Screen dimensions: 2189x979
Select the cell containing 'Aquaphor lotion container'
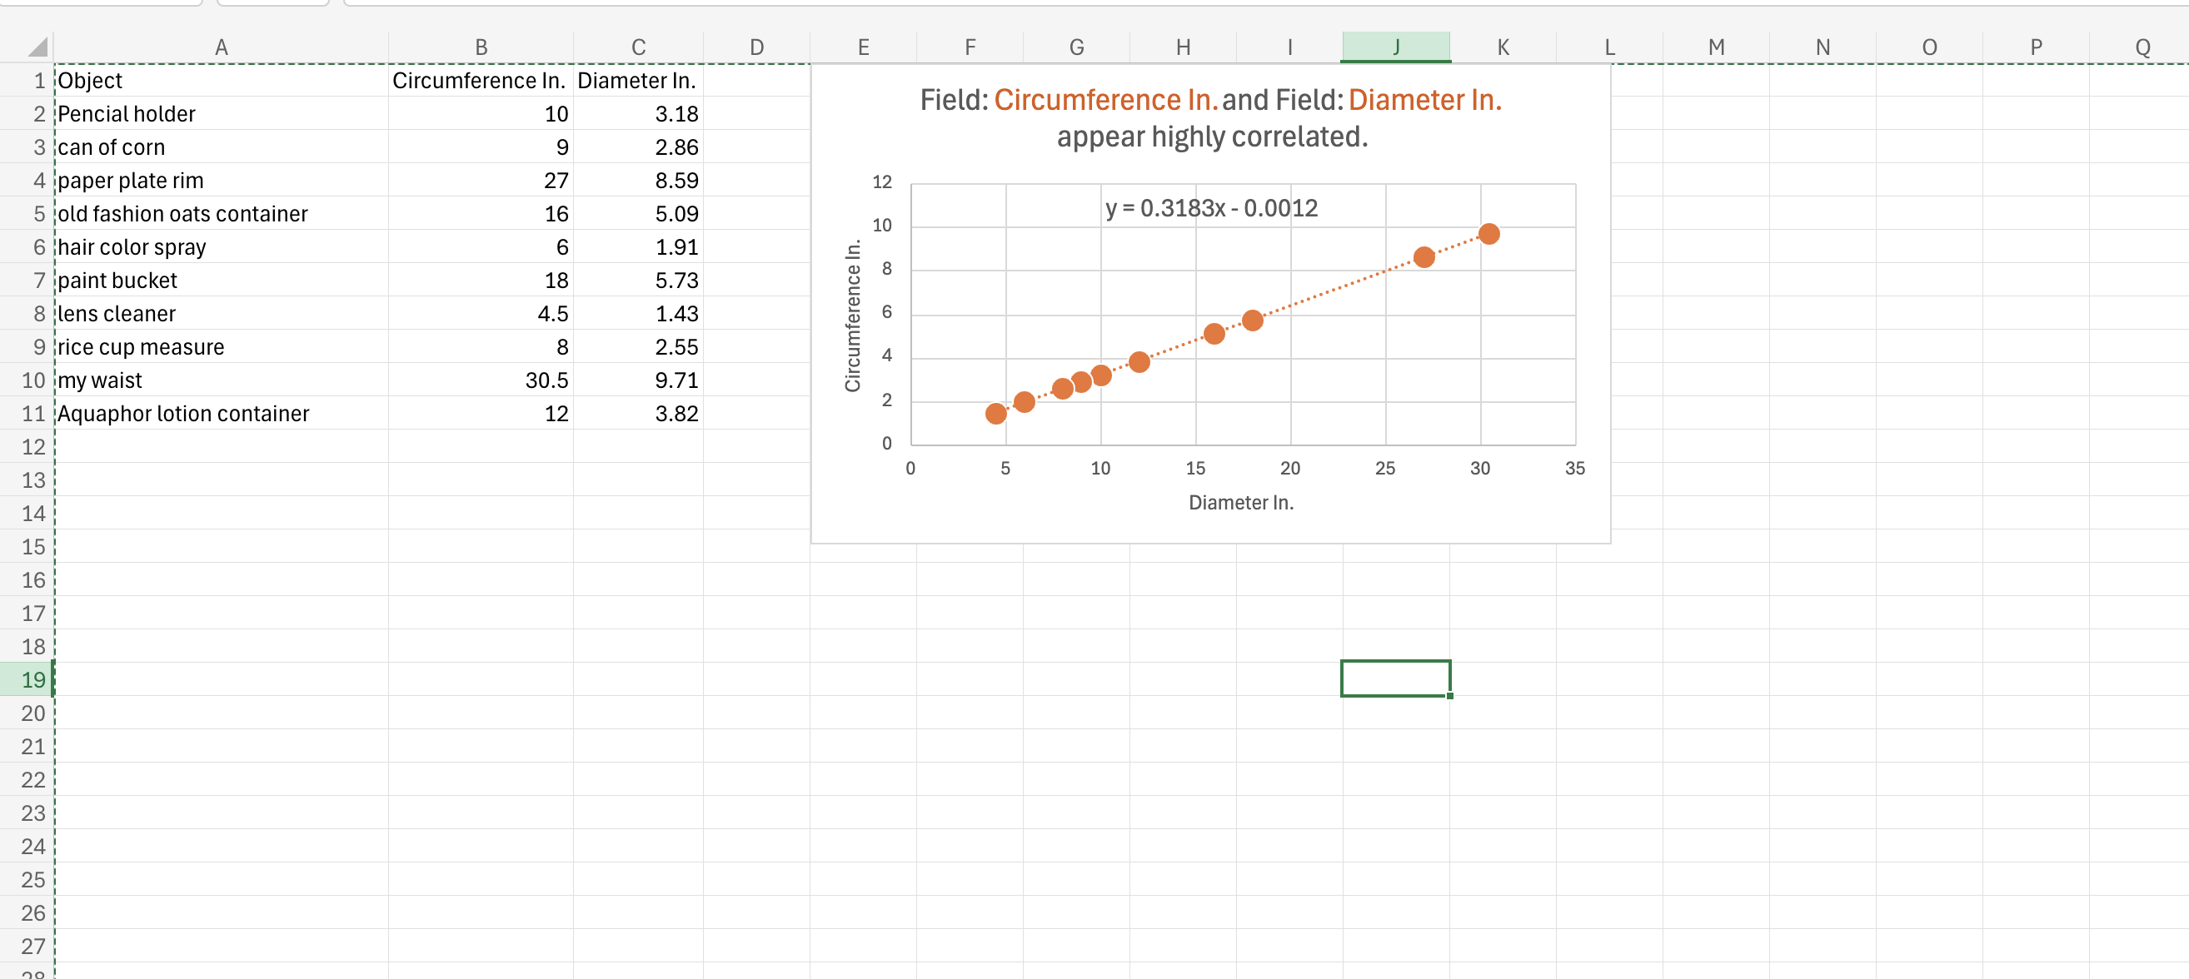pos(182,414)
